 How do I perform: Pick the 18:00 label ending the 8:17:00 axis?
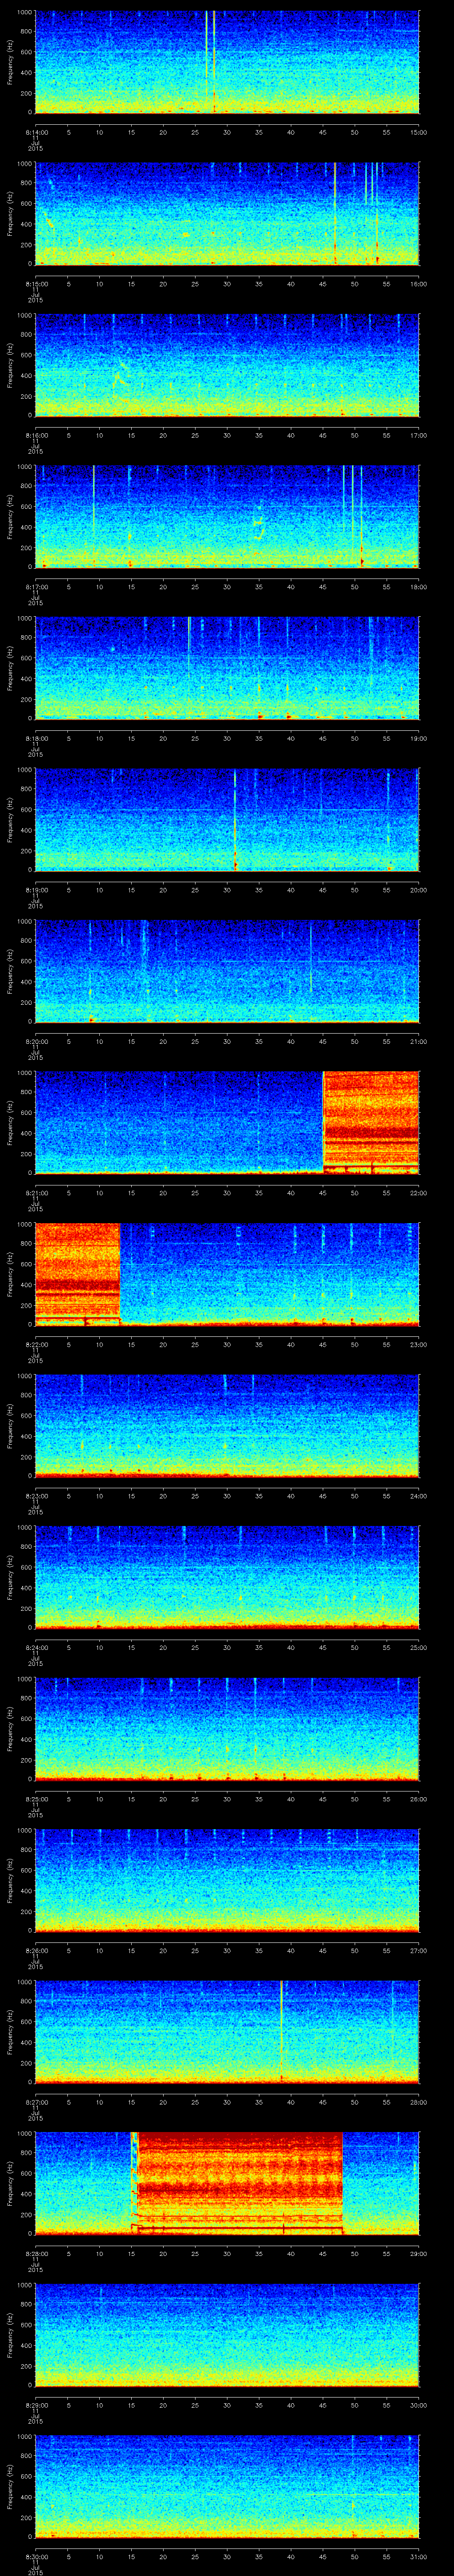coord(418,586)
